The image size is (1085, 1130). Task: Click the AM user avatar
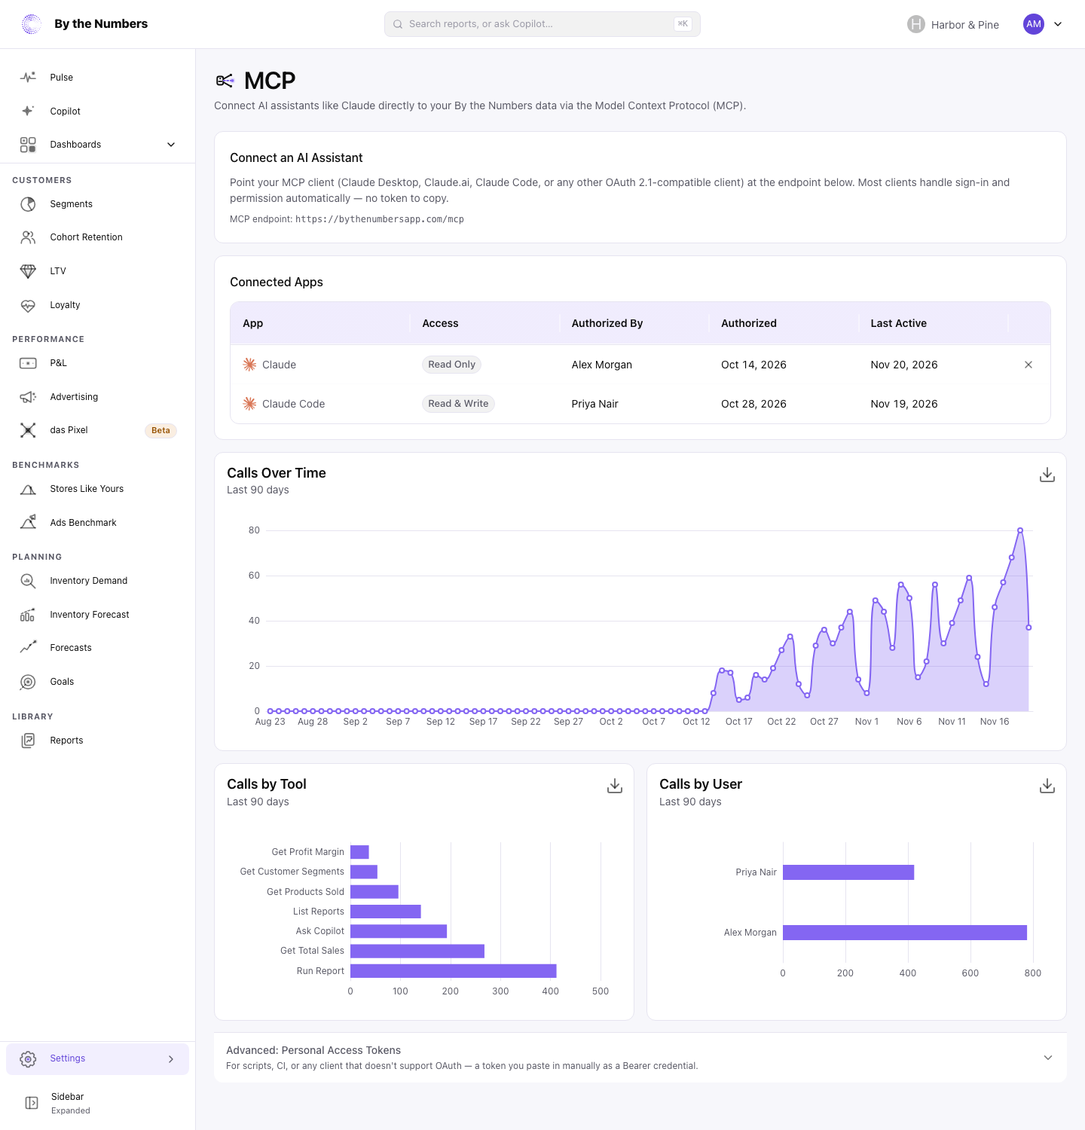click(x=1034, y=24)
